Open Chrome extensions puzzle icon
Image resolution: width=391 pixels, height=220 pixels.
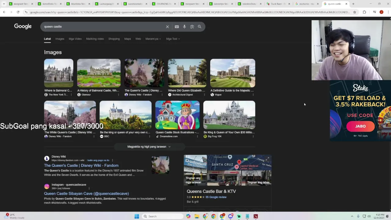pos(364,12)
